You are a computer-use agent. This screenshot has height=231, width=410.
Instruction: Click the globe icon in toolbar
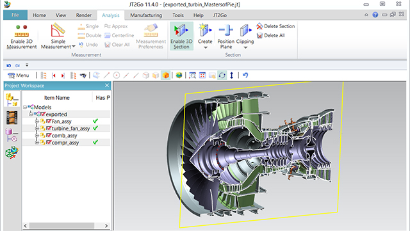[x=179, y=76]
